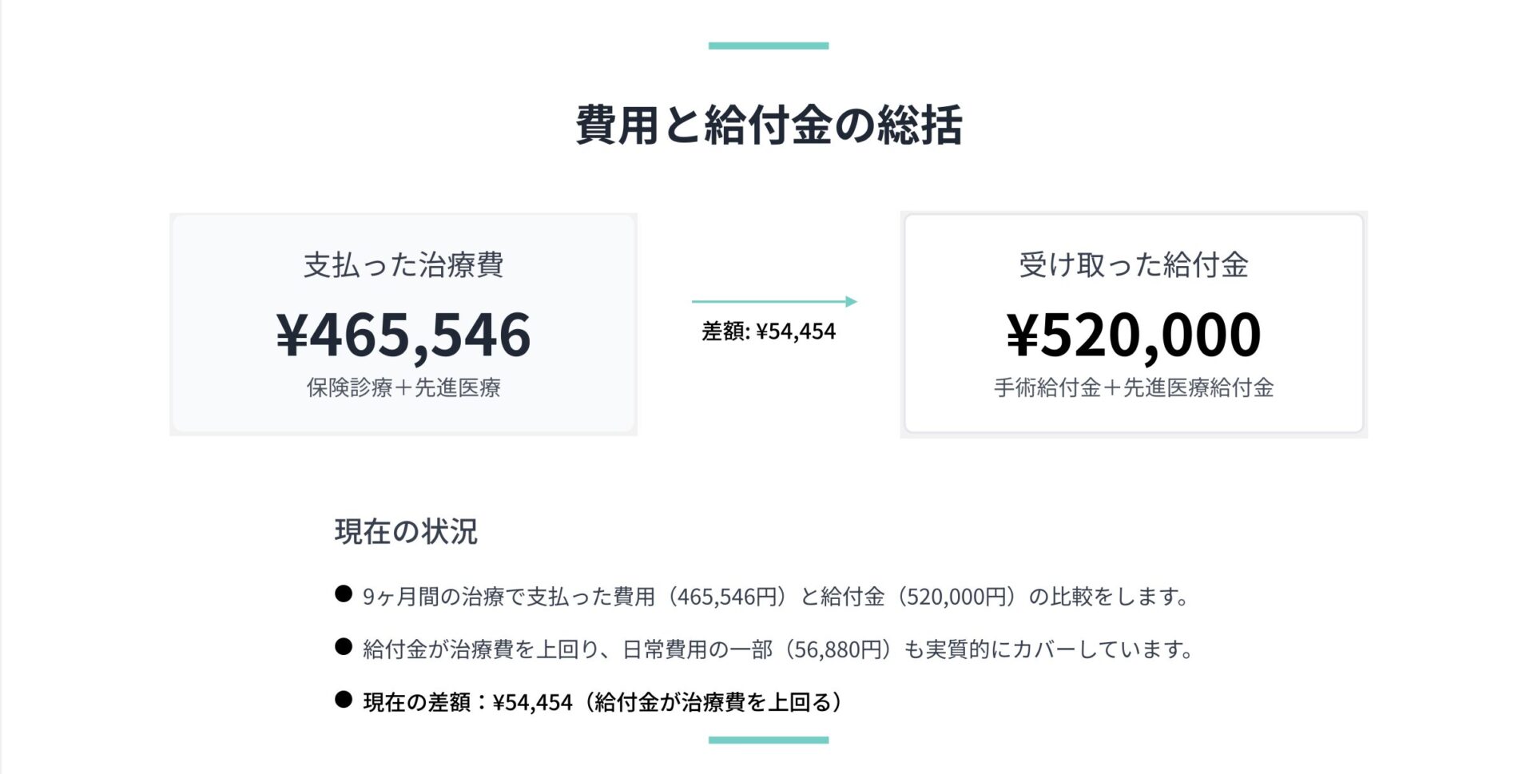
Task: Click the second bullet dot under 現在の状況
Action: pyautogui.click(x=344, y=647)
